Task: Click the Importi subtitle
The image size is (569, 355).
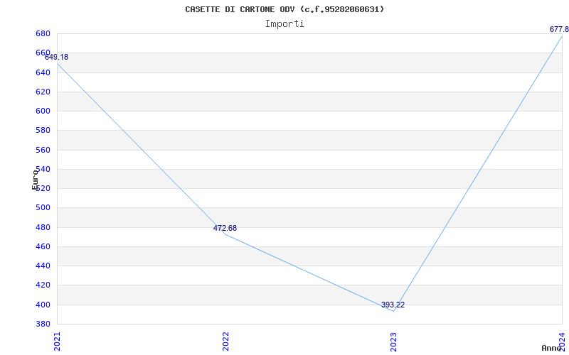Action: coord(284,24)
